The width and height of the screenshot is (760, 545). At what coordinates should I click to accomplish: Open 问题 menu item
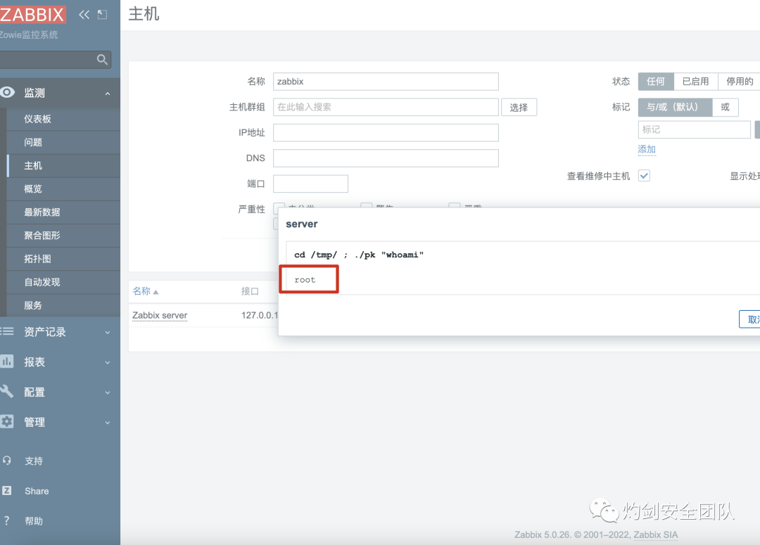[63, 142]
